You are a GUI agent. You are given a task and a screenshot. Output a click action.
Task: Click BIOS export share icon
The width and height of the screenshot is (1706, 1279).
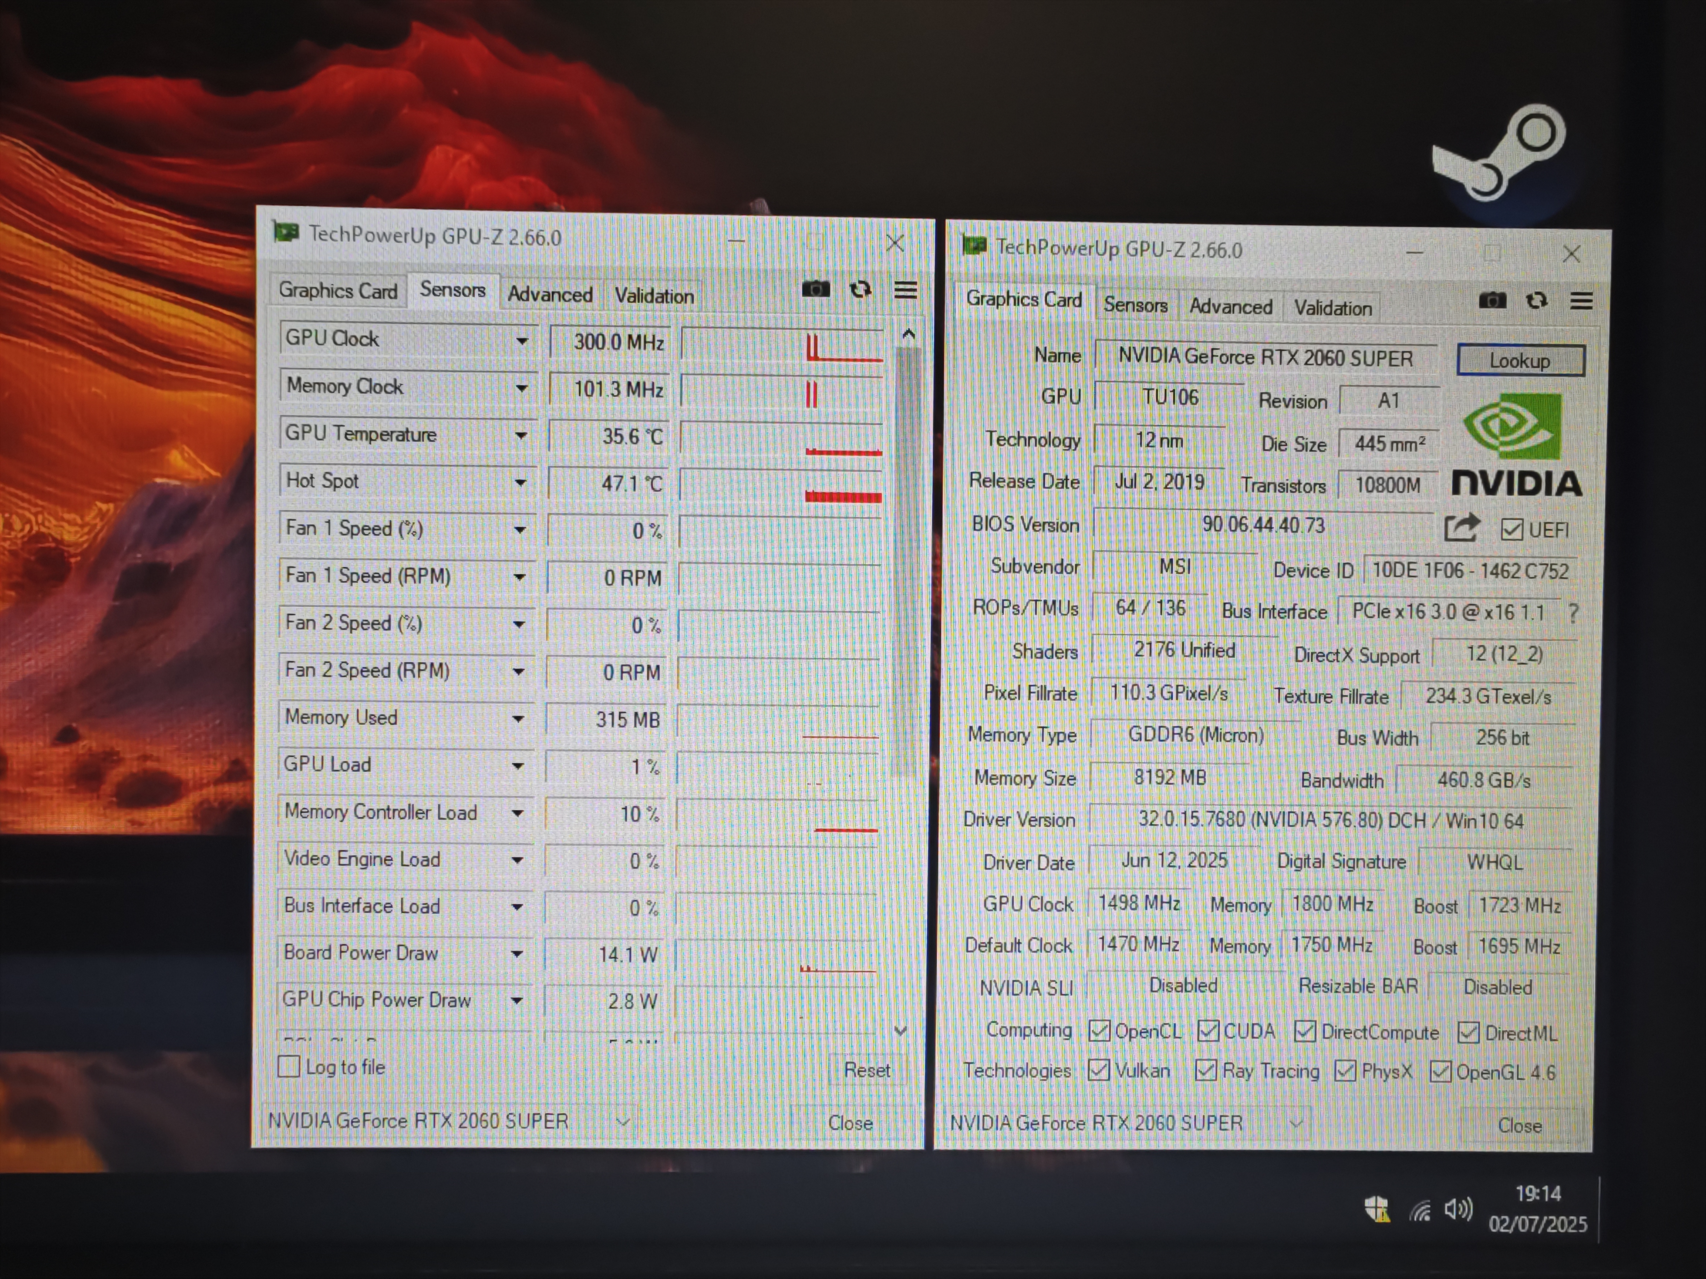click(1462, 528)
